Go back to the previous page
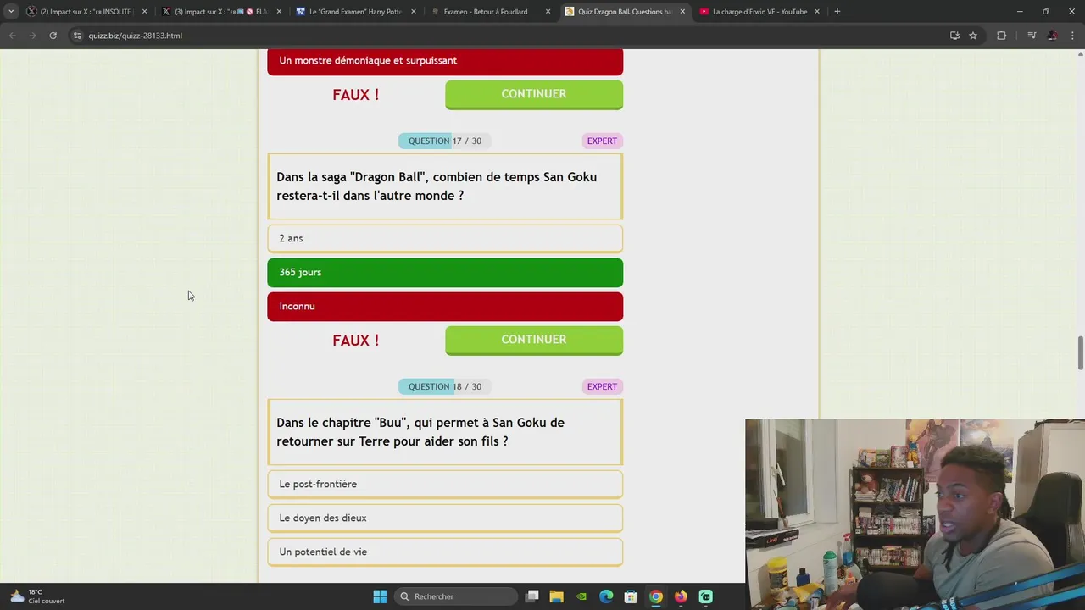1085x610 pixels. tap(12, 36)
